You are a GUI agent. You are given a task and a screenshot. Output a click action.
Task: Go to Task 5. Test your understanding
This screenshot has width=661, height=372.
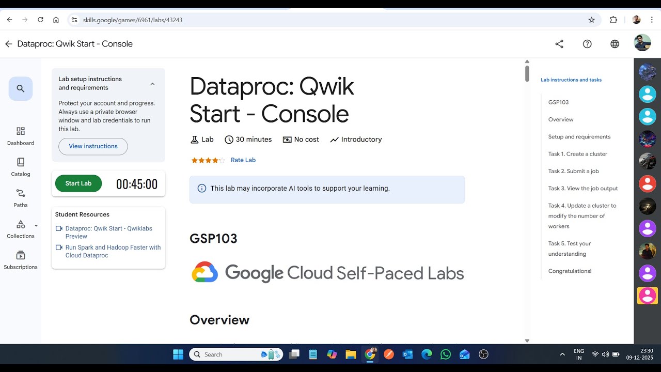570,249
